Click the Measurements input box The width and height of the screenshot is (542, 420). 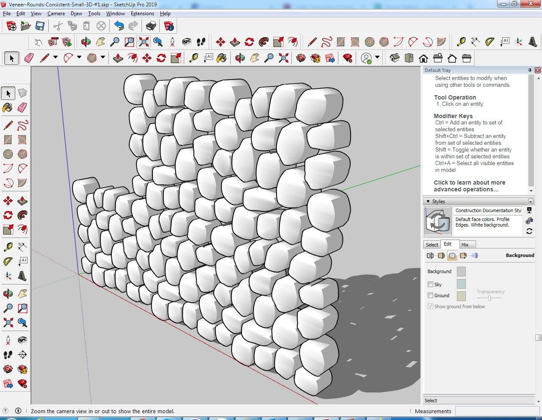tap(498, 411)
